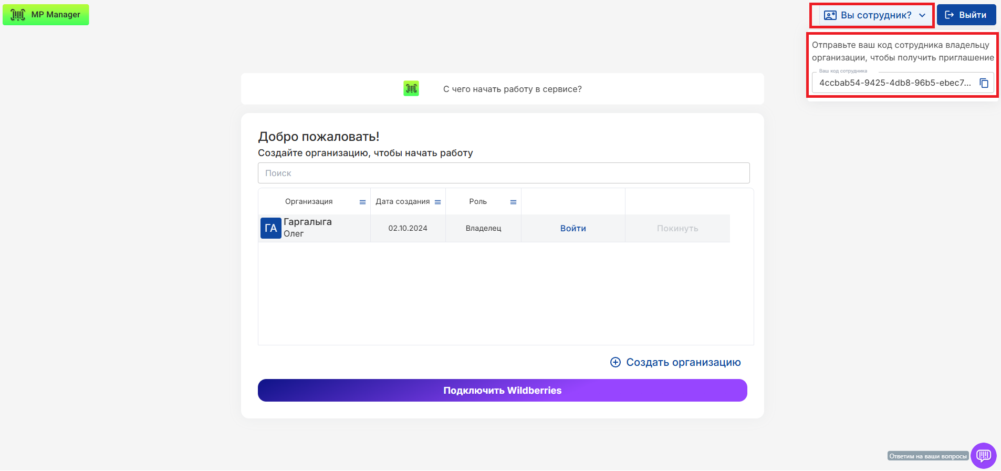Click the employee code text field
This screenshot has width=1001, height=471.
894,83
